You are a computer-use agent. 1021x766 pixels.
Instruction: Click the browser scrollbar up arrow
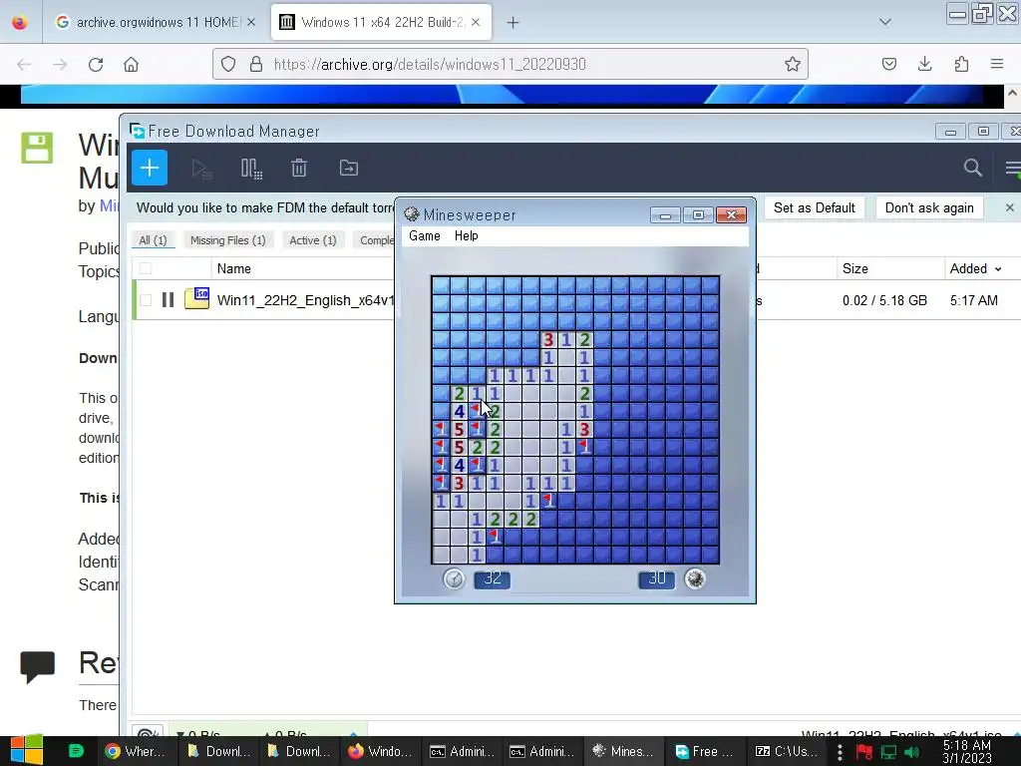[x=1013, y=93]
